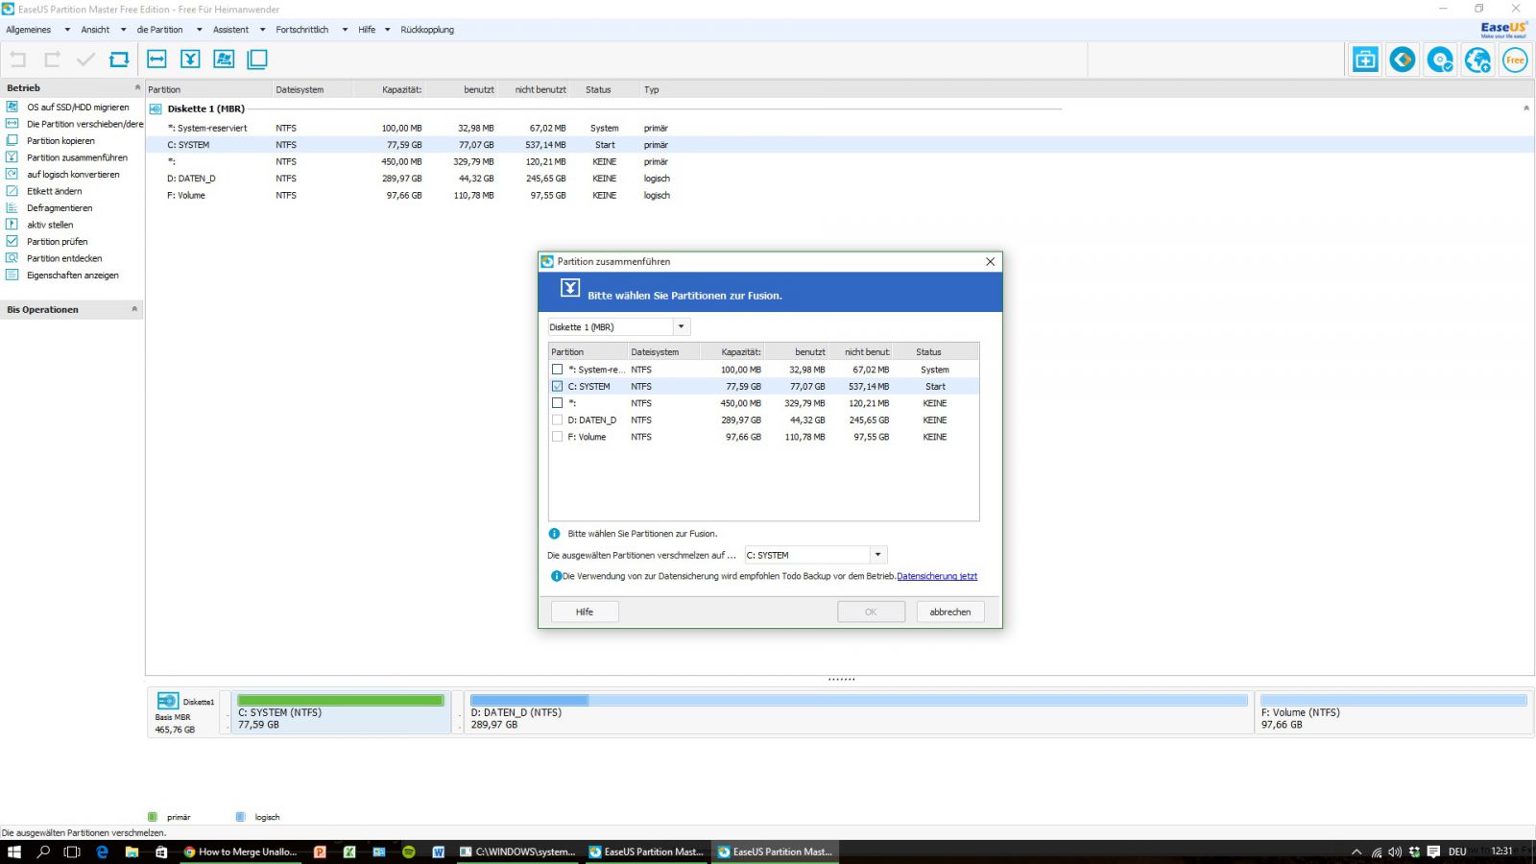This screenshot has width=1536, height=864.
Task: Click the abbrechen button
Action: point(950,612)
